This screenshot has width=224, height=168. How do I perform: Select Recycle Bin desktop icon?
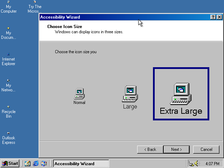tap(8, 112)
